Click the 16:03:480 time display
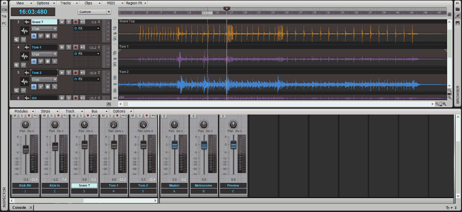Image resolution: width=462 pixels, height=212 pixels. [33, 12]
